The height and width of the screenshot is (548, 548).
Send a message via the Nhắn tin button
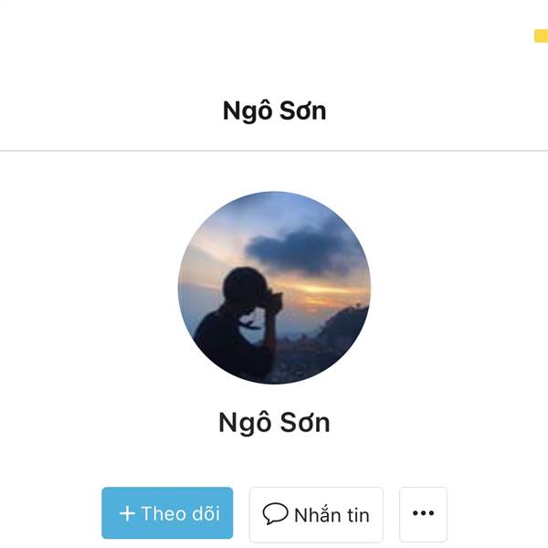click(316, 513)
